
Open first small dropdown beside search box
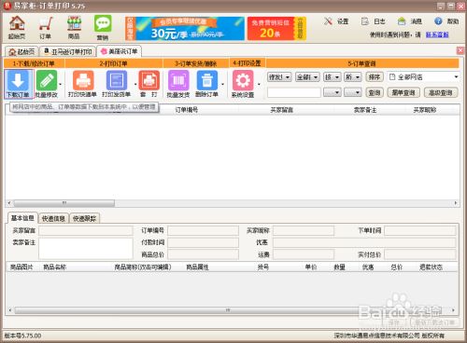333,92
